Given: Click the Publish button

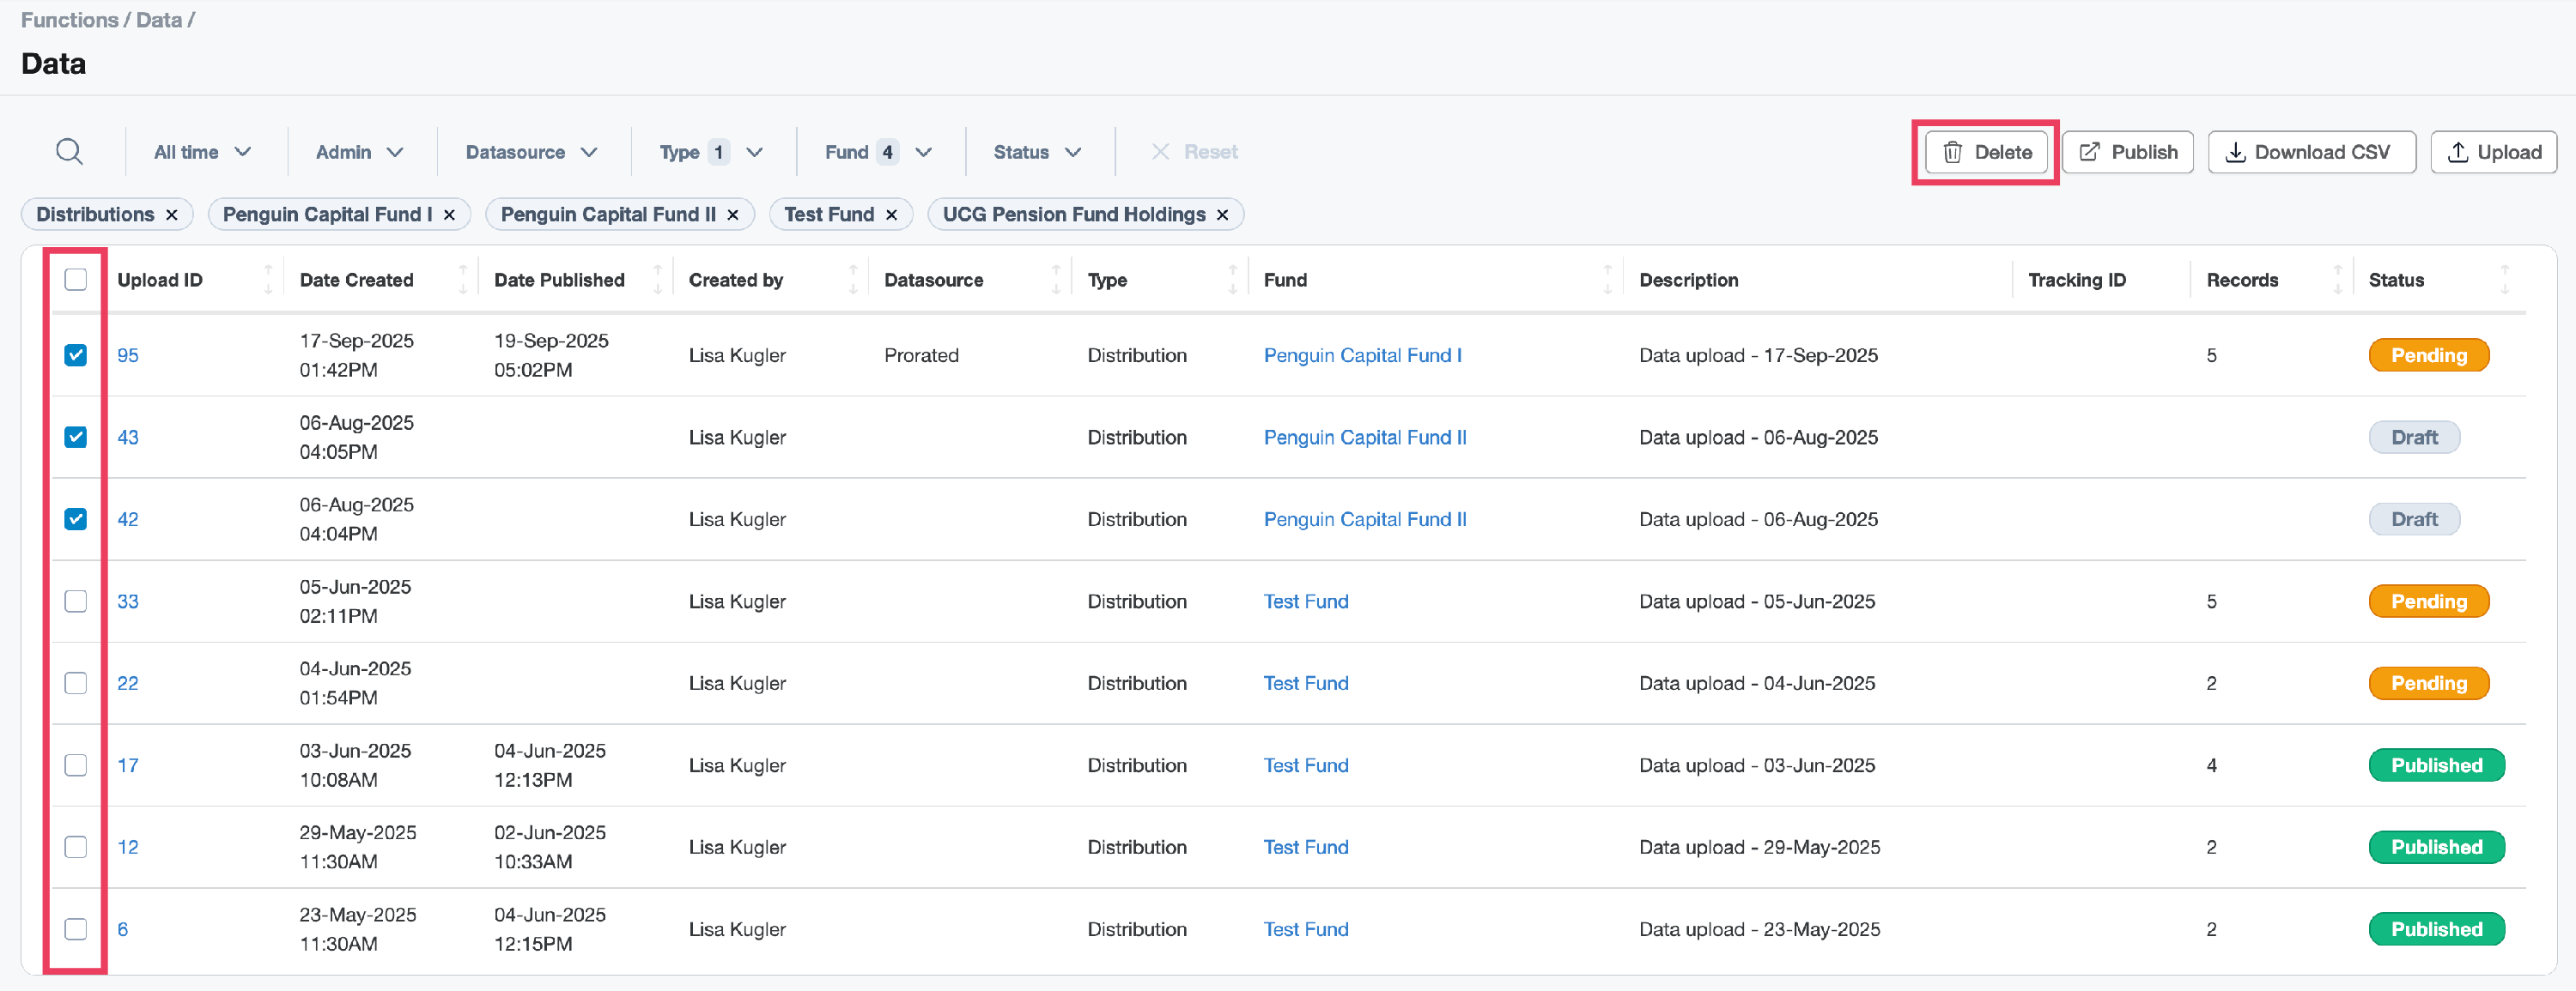Looking at the screenshot, I should coord(2127,152).
